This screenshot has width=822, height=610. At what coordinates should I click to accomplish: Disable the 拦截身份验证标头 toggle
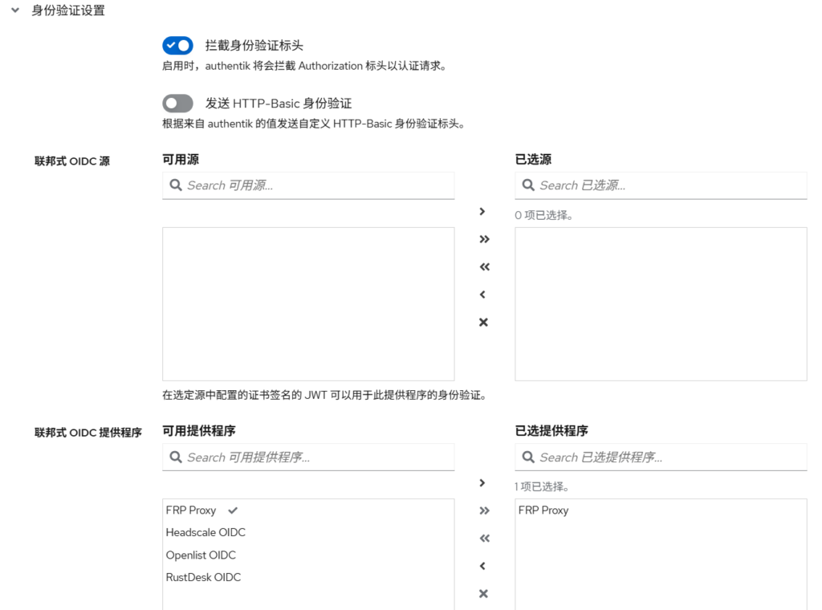point(177,45)
